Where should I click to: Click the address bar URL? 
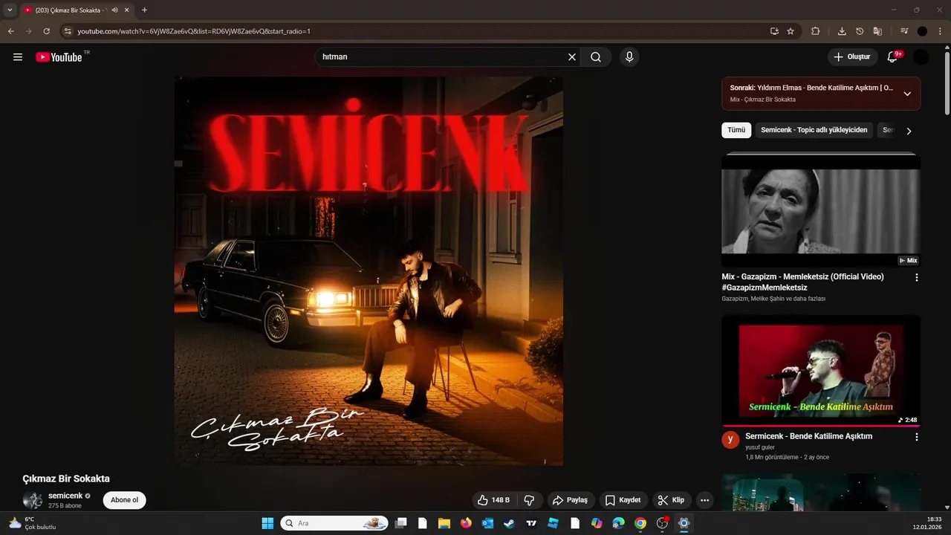pos(194,31)
